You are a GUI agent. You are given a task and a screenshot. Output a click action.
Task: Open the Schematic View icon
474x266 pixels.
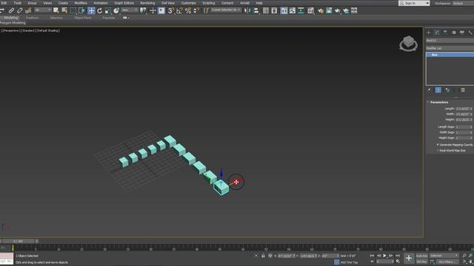301,10
